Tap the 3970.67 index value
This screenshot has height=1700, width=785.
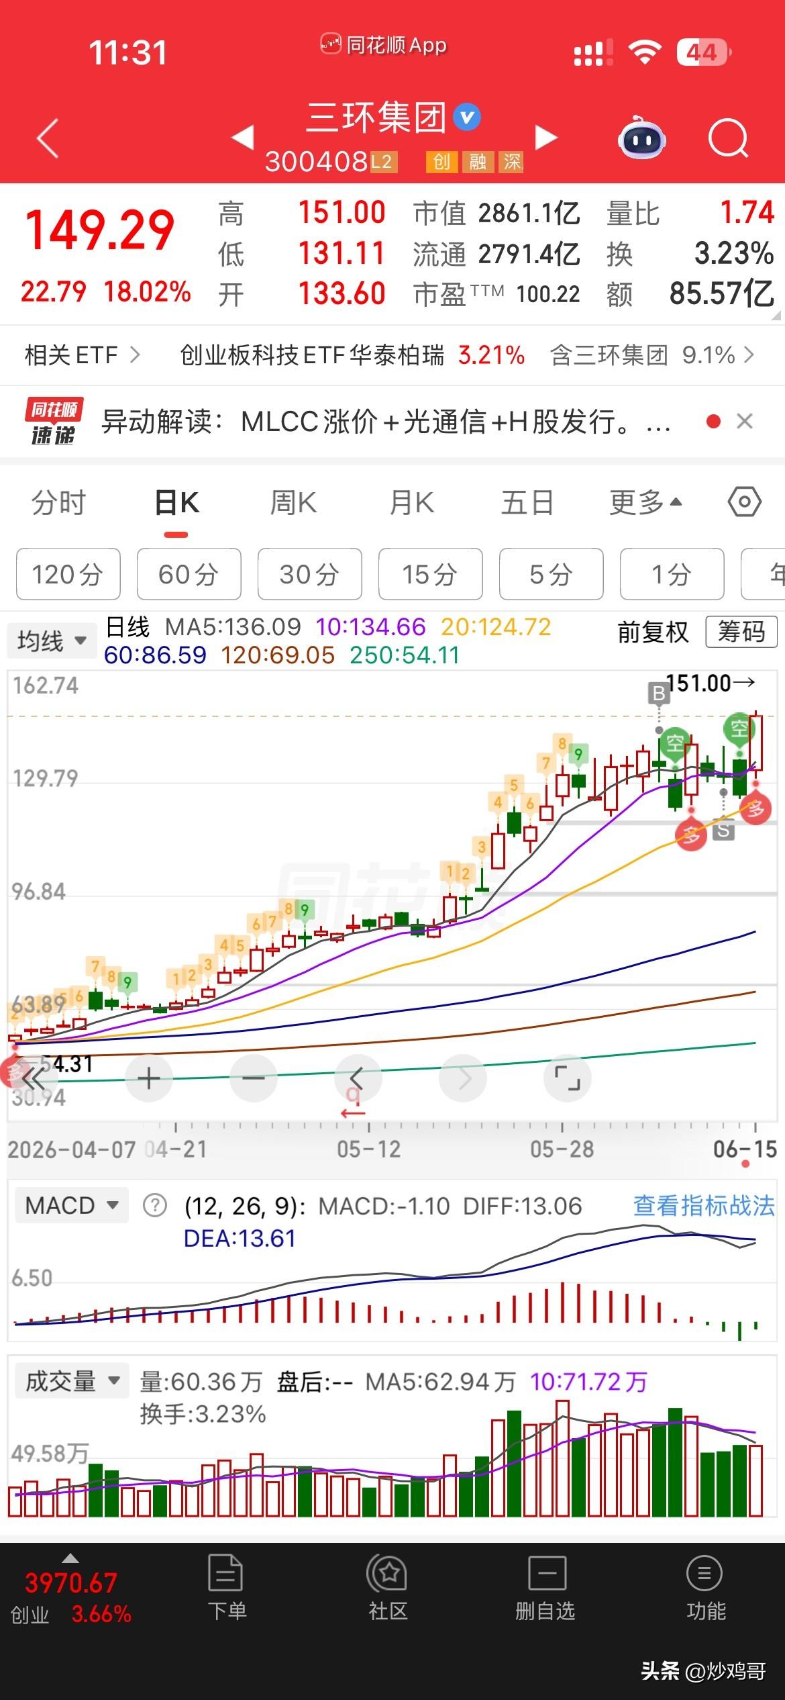click(70, 1583)
